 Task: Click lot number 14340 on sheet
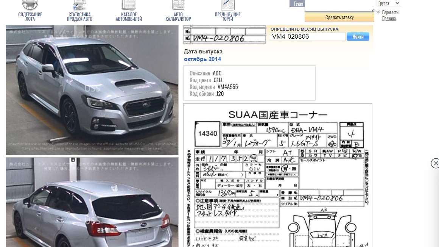(208, 134)
